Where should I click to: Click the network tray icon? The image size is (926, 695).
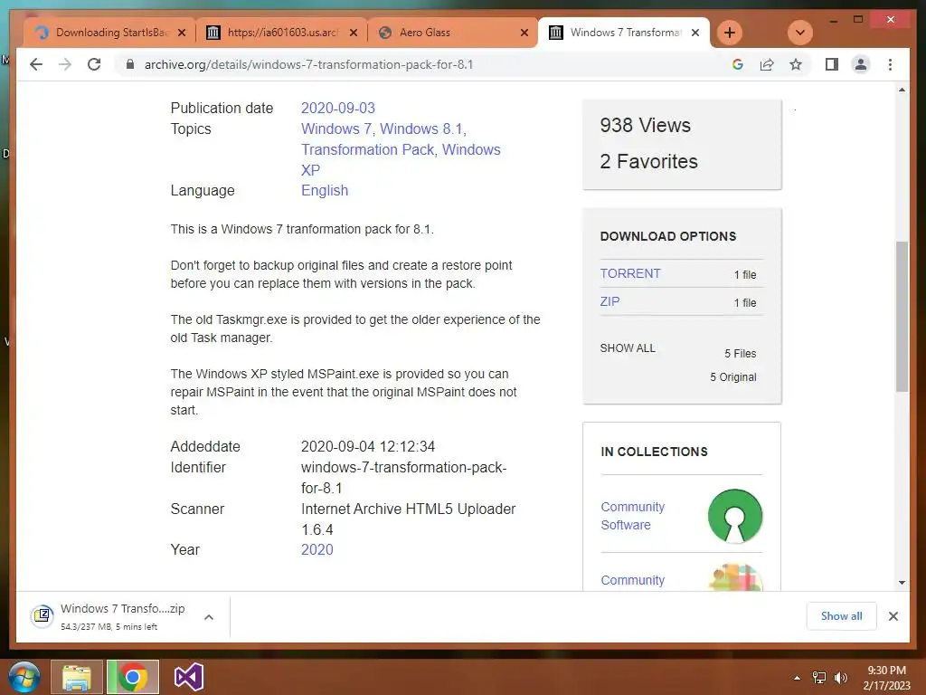pyautogui.click(x=819, y=678)
